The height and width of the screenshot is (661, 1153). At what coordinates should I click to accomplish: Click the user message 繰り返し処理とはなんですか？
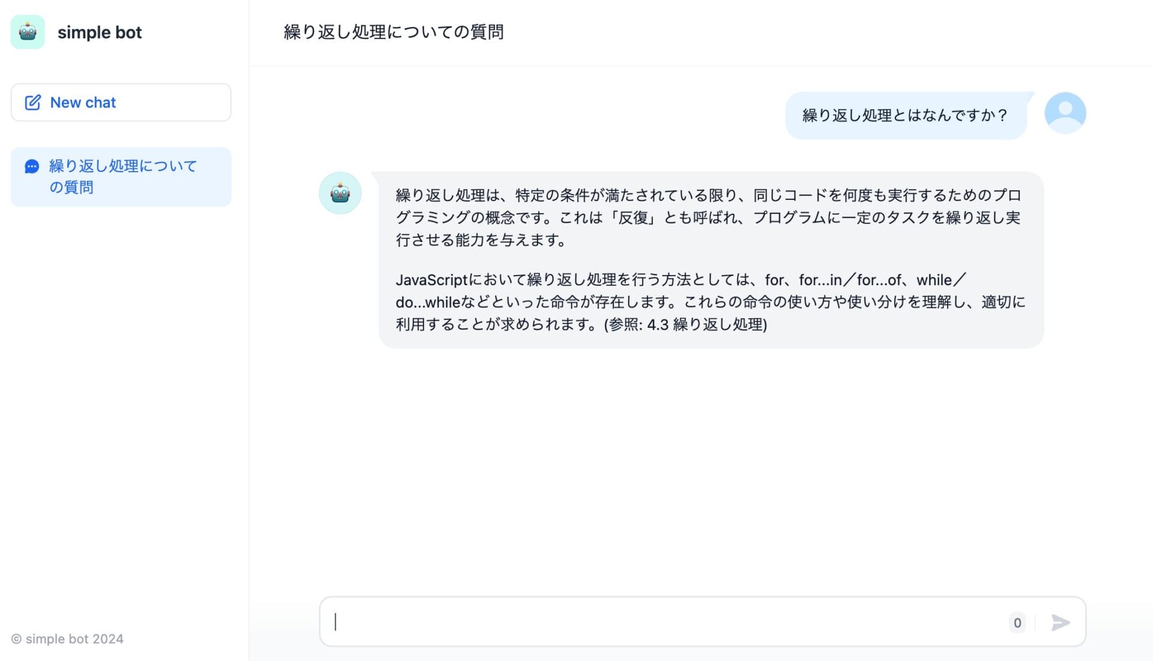click(905, 115)
